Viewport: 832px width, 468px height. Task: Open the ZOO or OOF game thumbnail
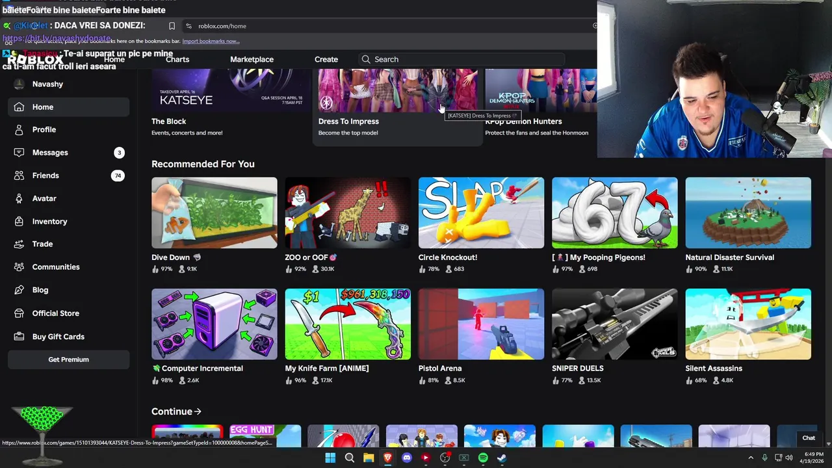[348, 213]
